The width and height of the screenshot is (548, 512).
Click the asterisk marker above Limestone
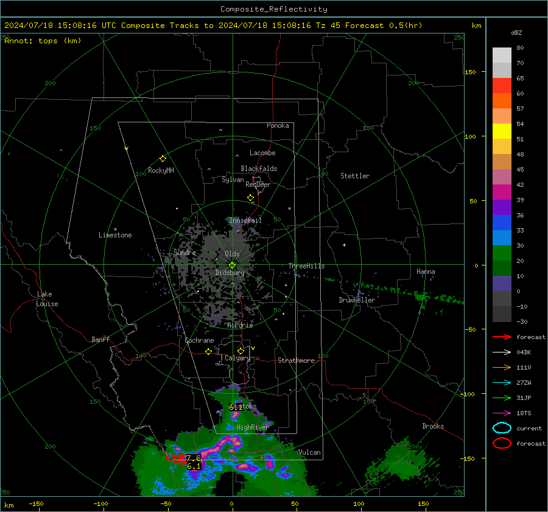click(x=115, y=230)
